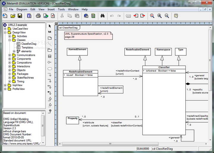Click down arrow of description panel scrollbar
Viewport: 214px width, 153px height.
43,143
